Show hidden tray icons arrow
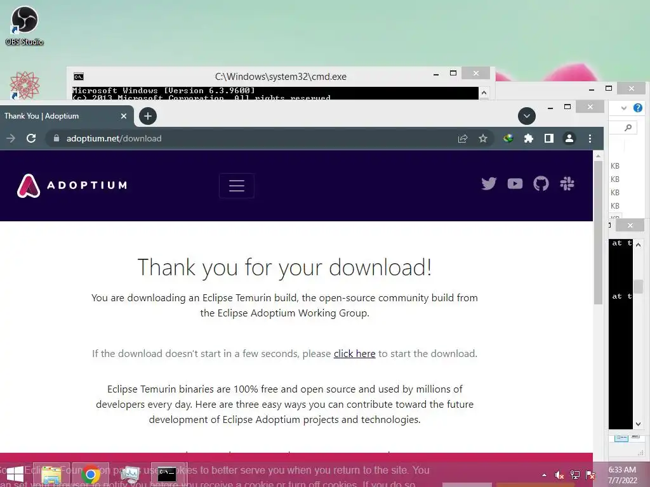This screenshot has width=650, height=487. [x=544, y=475]
